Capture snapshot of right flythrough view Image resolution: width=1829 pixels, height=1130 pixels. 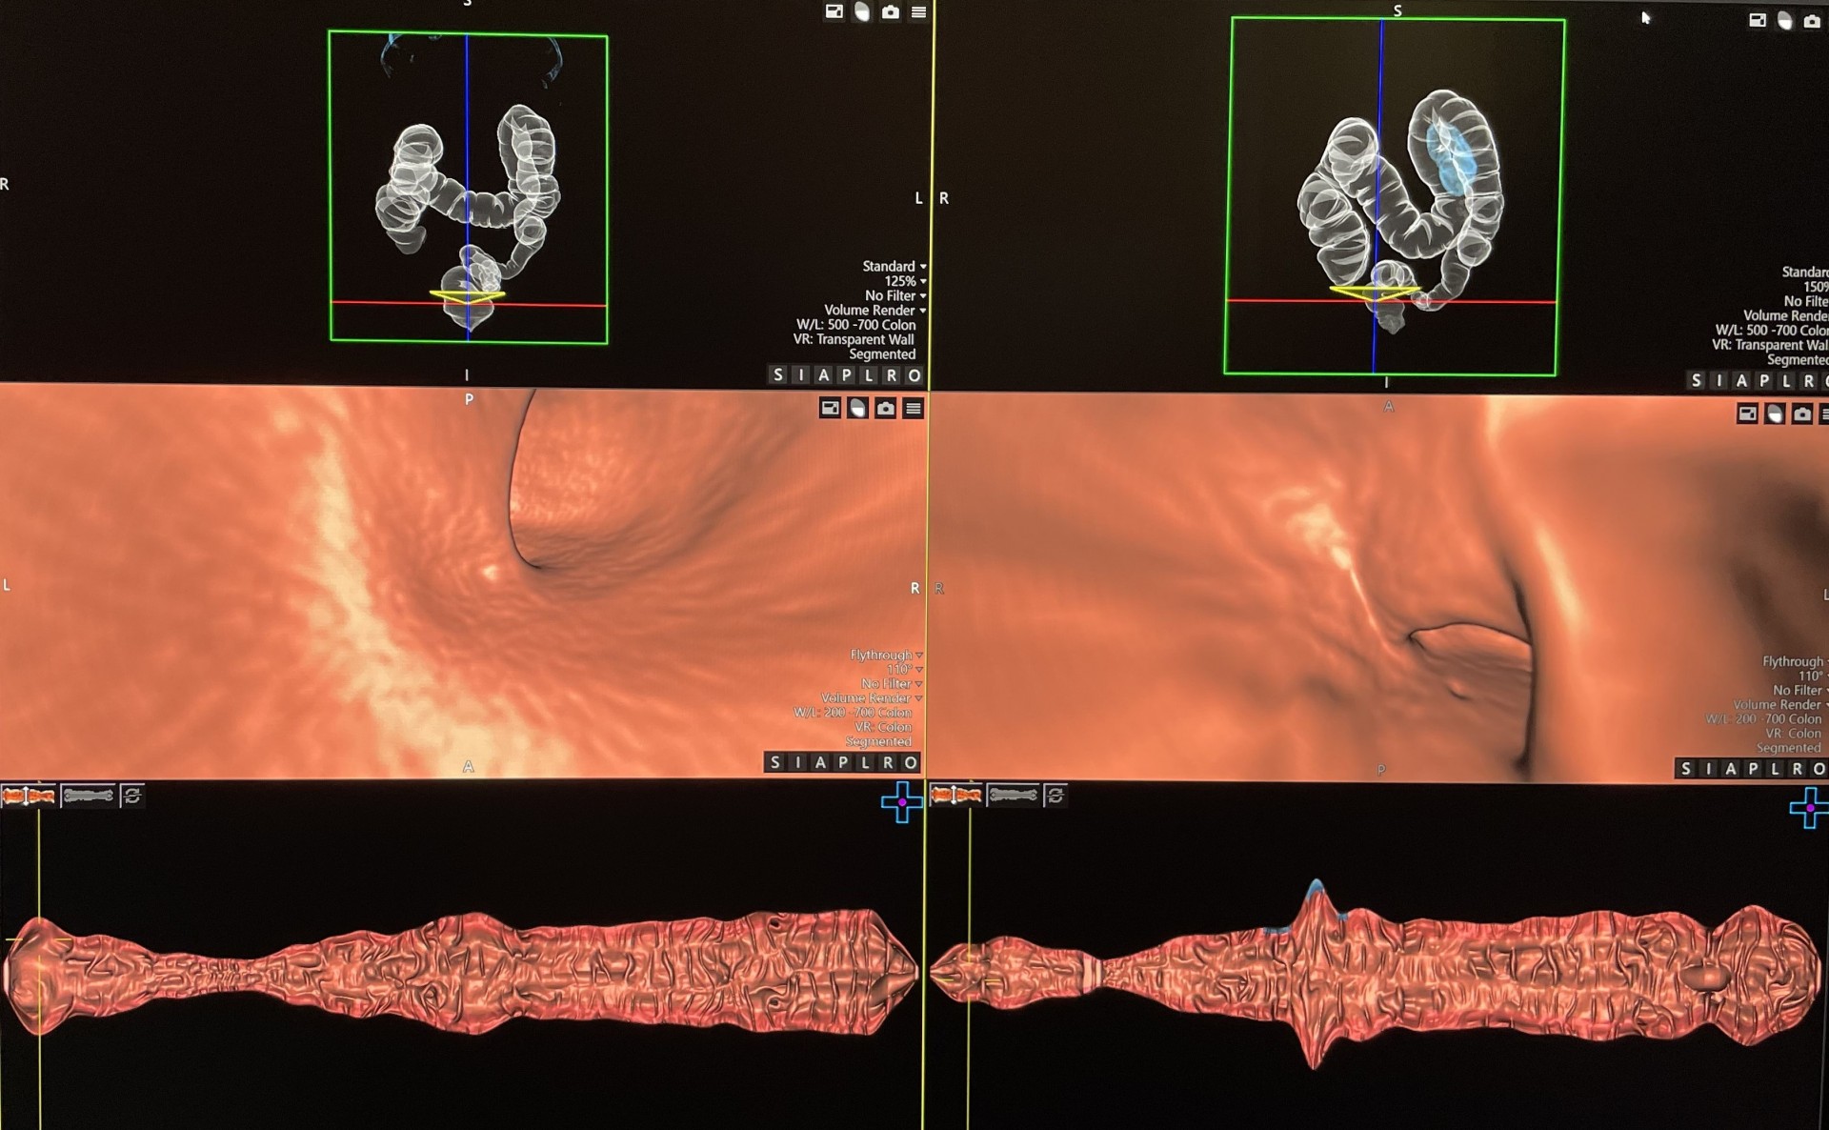pos(1801,414)
